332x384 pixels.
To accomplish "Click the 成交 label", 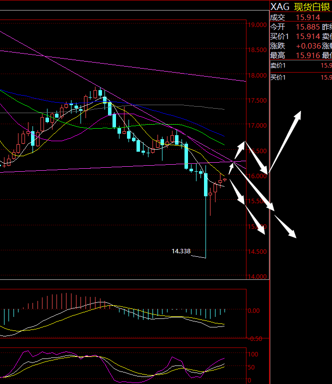I will pos(277,18).
